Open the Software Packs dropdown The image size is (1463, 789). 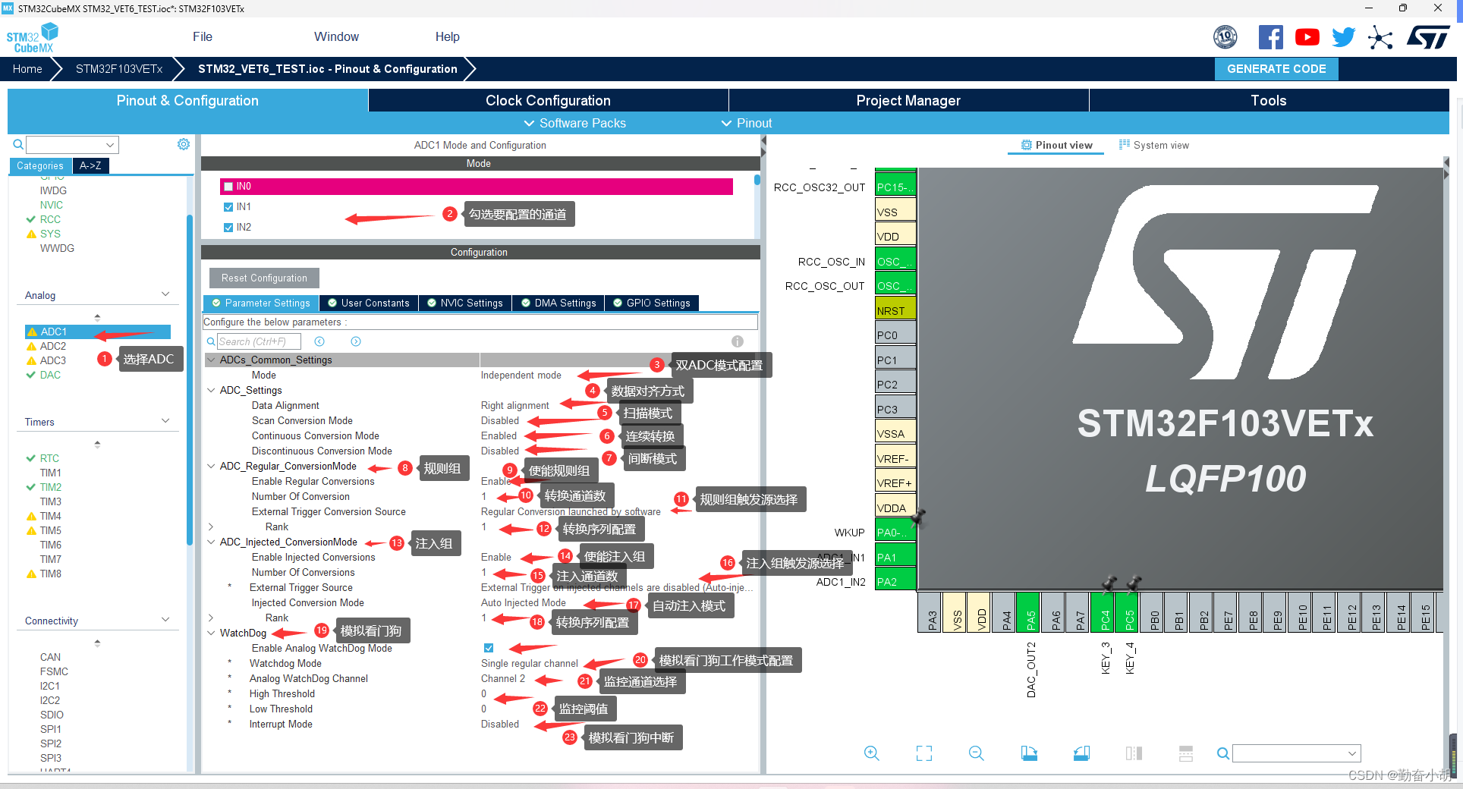(x=575, y=123)
